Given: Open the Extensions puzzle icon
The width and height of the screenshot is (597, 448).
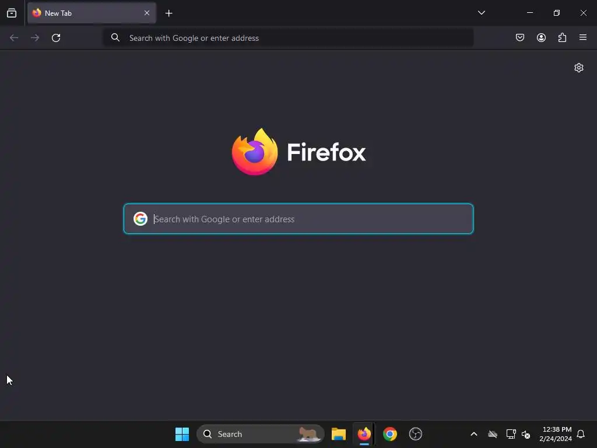Looking at the screenshot, I should tap(562, 37).
